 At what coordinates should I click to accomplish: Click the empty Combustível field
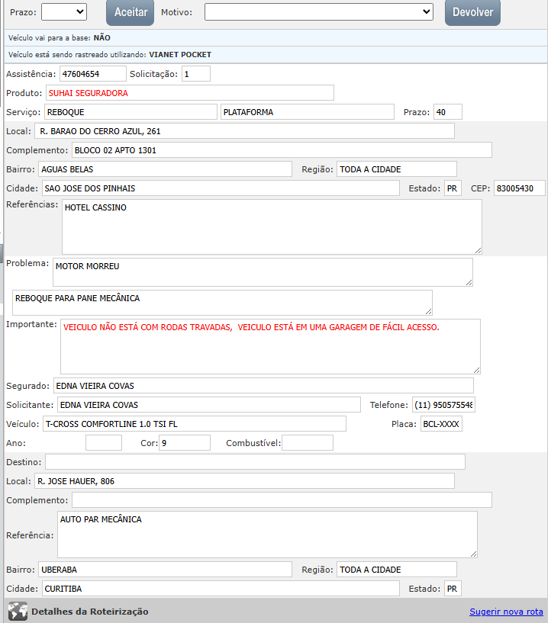[x=308, y=443]
